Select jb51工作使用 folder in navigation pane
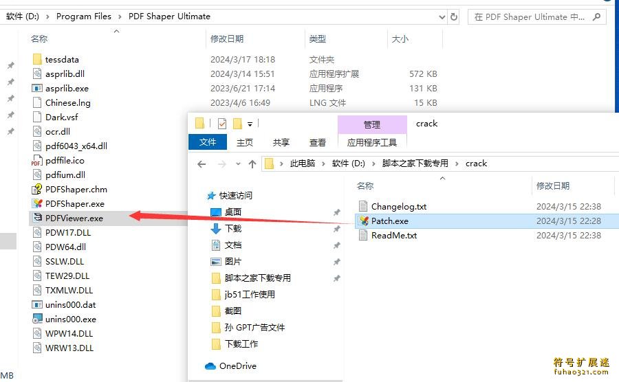Viewport: 619px width, 382px height. (250, 295)
